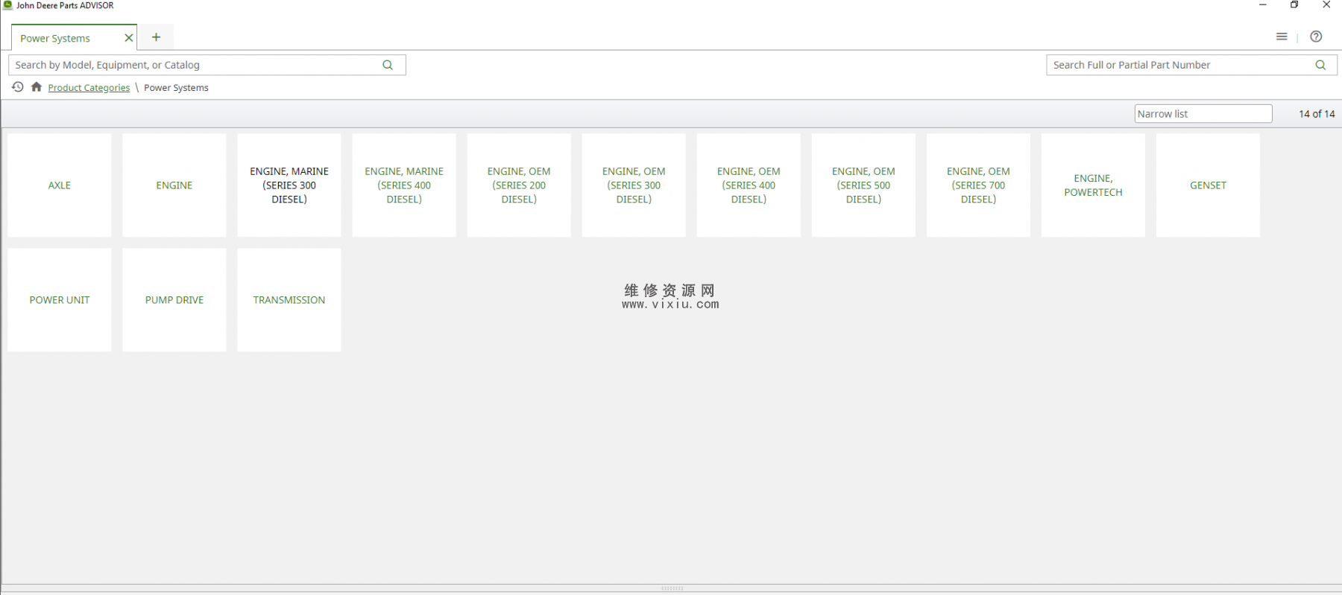1342x595 pixels.
Task: Click the 14 of 14 count
Action: 1317,114
